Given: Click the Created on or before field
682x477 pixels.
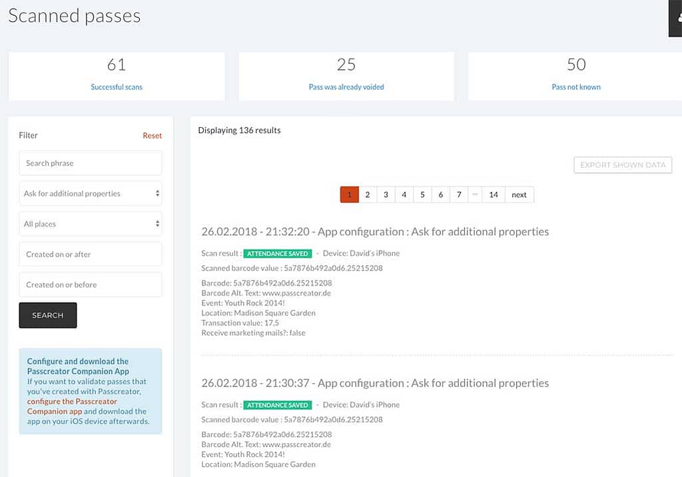Looking at the screenshot, I should pyautogui.click(x=91, y=284).
